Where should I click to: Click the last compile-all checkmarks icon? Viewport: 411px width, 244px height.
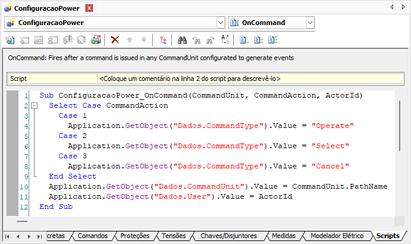click(273, 40)
